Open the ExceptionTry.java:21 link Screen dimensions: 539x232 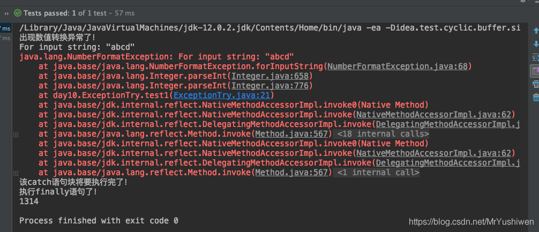pyautogui.click(x=222, y=95)
